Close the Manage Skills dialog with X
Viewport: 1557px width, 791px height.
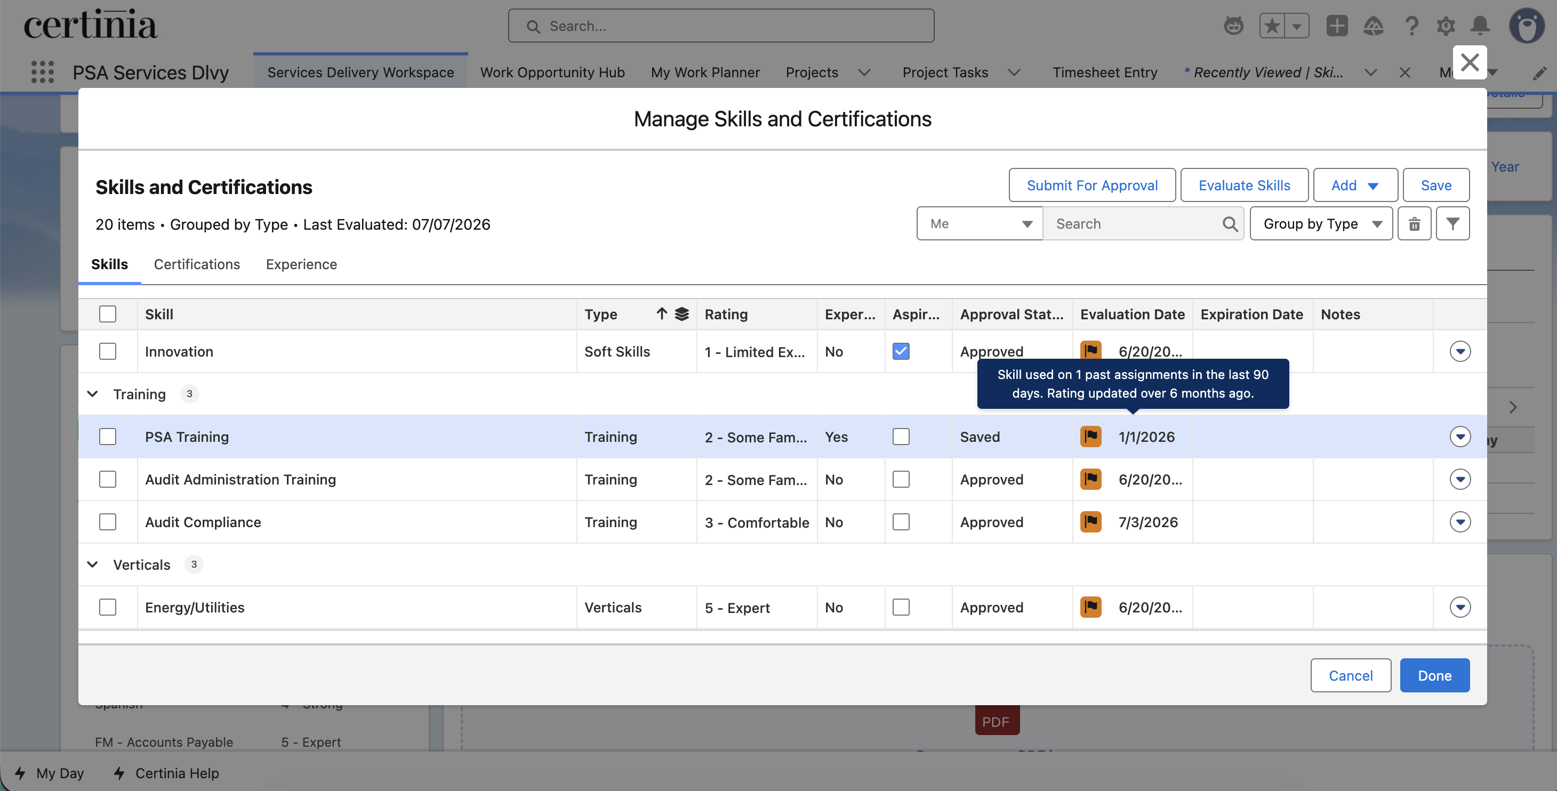[x=1470, y=62]
